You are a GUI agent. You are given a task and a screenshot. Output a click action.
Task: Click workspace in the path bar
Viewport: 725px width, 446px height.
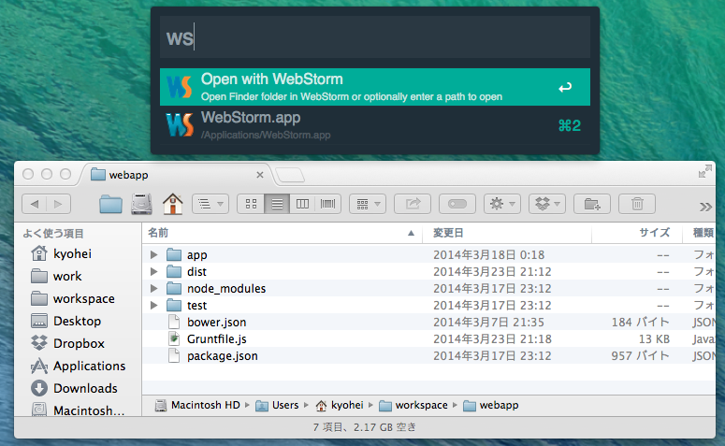tap(413, 406)
